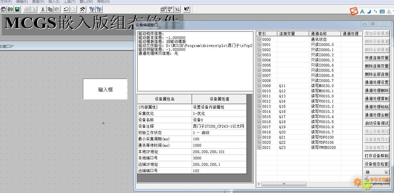Screen dimensions: 394x193
Task: Select connected variable Q11
Action: pyautogui.click(x=282, y=86)
